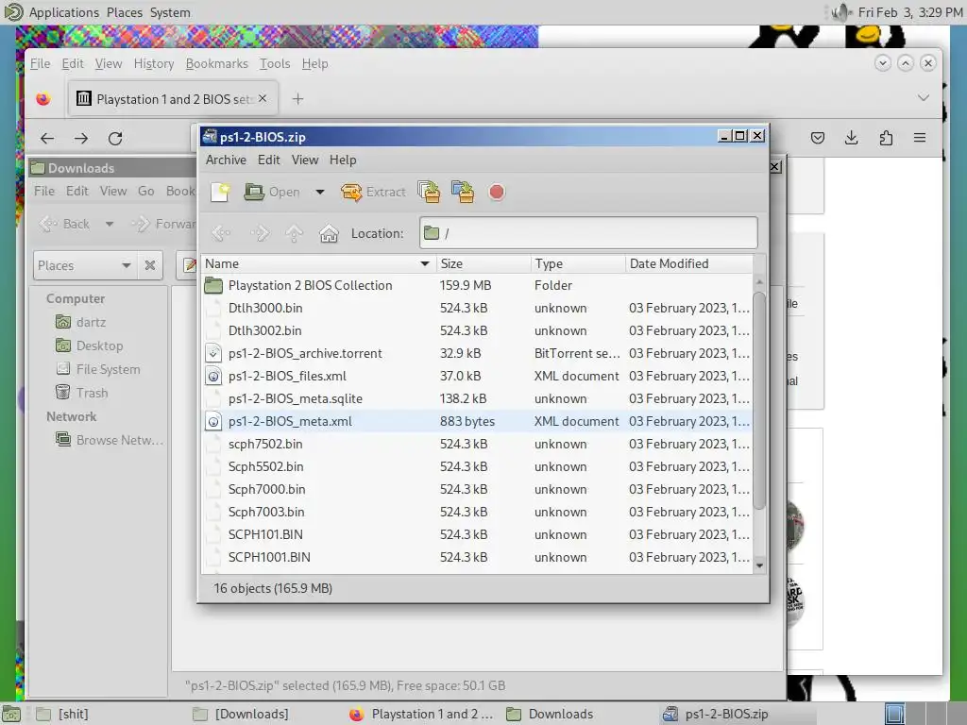Open Firefox downloads panel icon

point(852,138)
